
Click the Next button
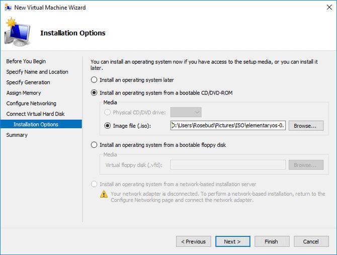(x=232, y=241)
